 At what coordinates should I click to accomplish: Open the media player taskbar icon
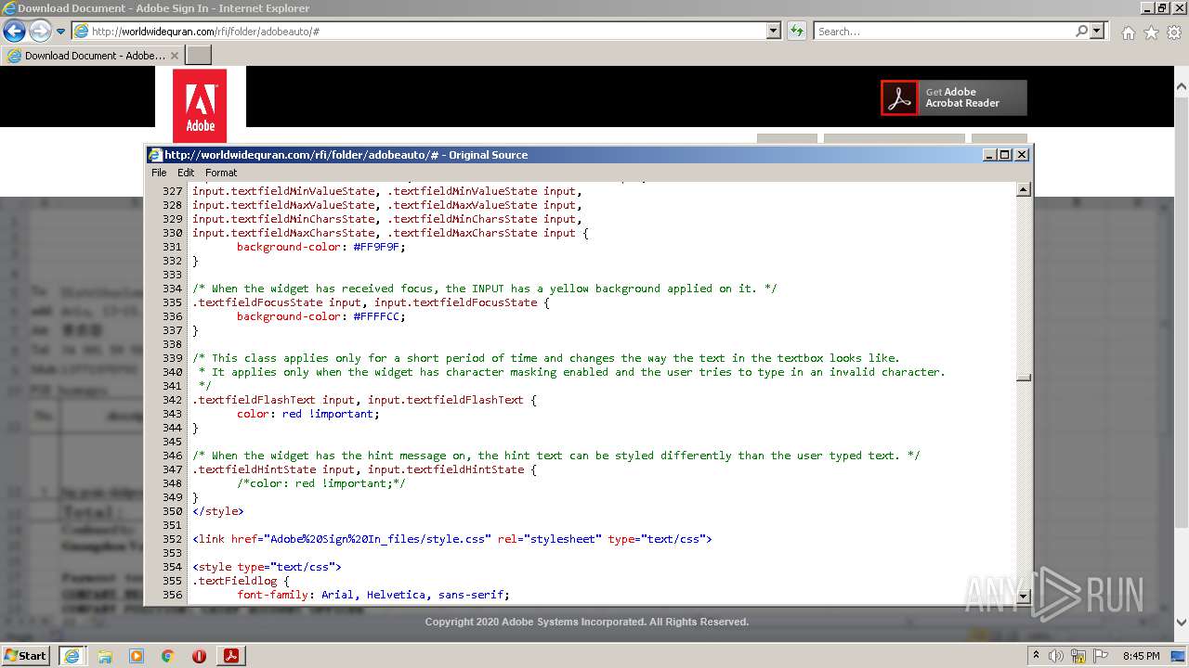(x=137, y=656)
